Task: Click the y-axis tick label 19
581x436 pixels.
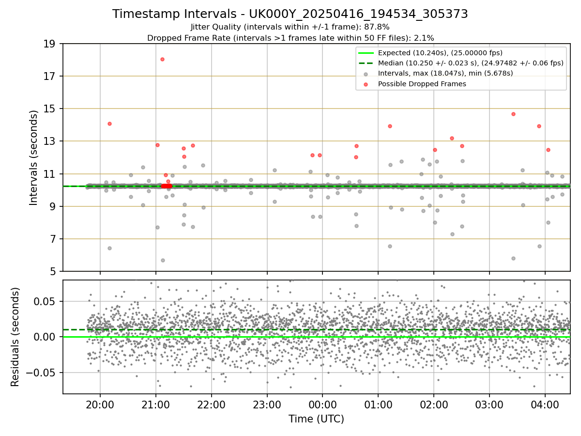Action: tap(48, 44)
